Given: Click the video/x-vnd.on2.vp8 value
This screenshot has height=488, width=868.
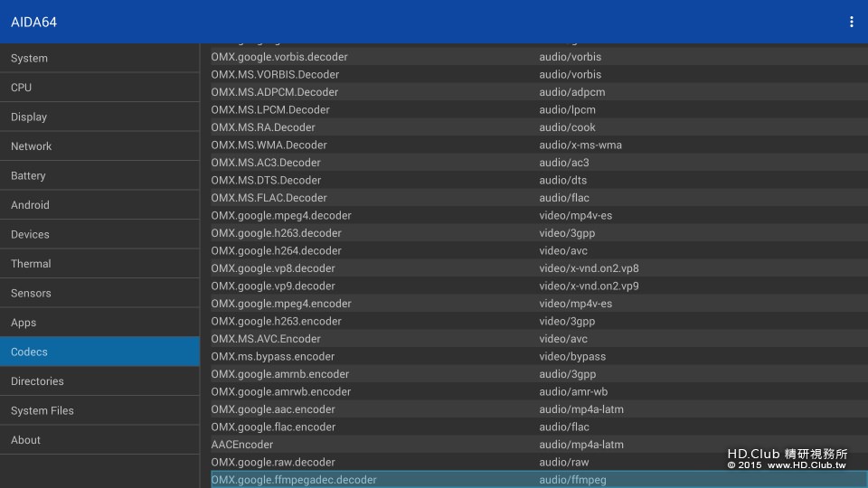Looking at the screenshot, I should [x=589, y=268].
